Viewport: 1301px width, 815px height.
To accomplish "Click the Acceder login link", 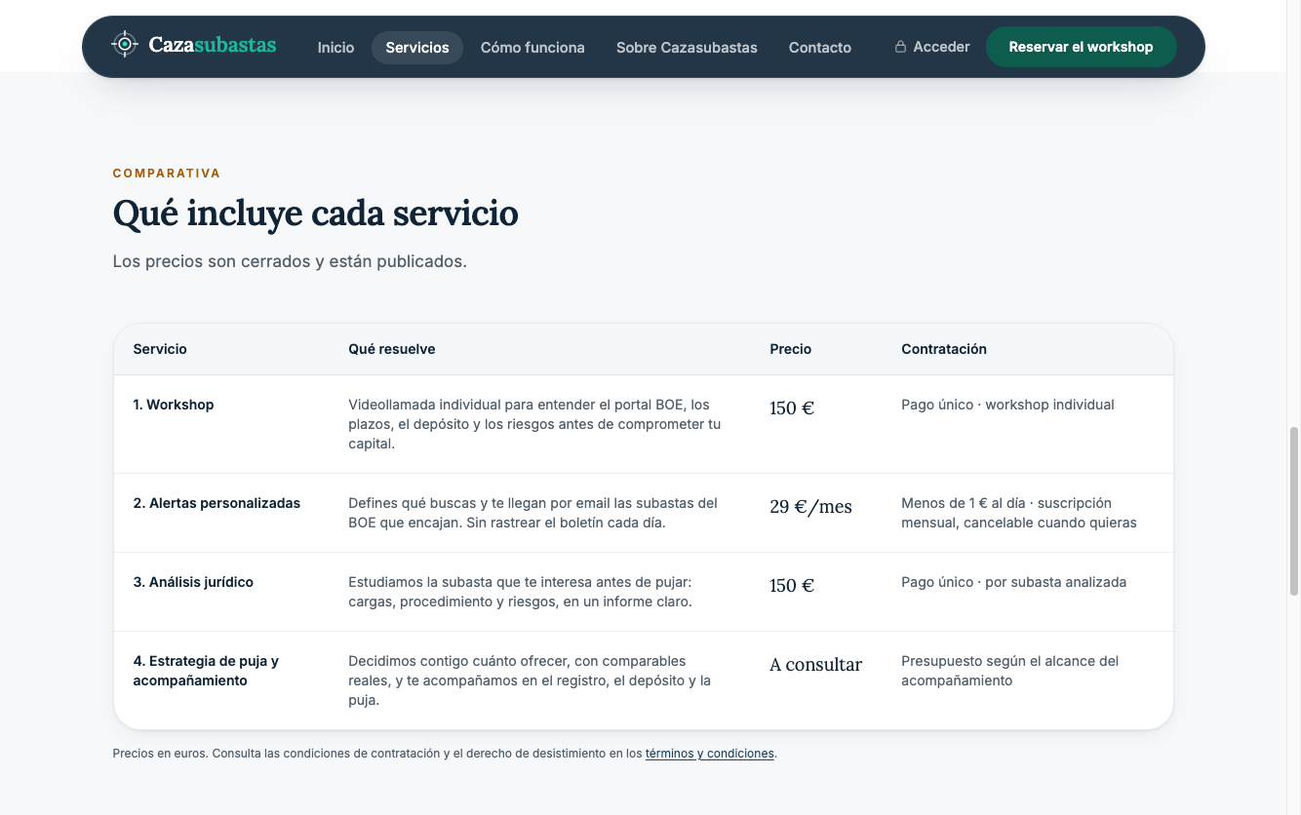I will 932,47.
